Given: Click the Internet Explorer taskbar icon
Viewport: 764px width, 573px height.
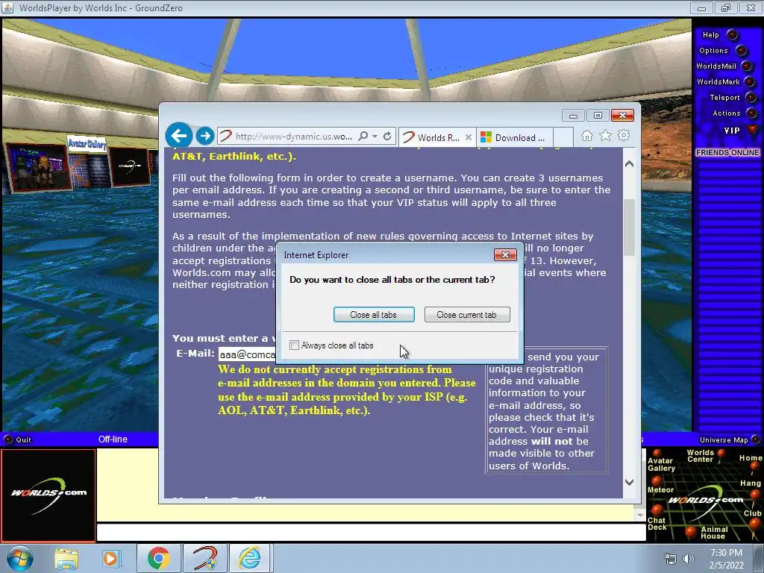Looking at the screenshot, I should (x=250, y=558).
